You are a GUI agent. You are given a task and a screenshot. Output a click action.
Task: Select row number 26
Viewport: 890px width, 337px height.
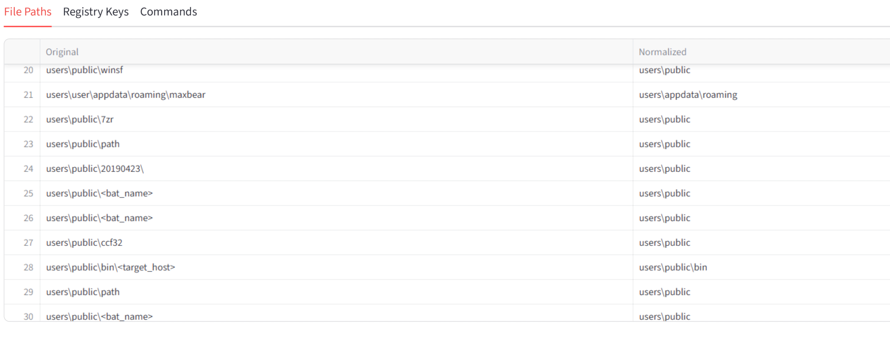[28, 218]
